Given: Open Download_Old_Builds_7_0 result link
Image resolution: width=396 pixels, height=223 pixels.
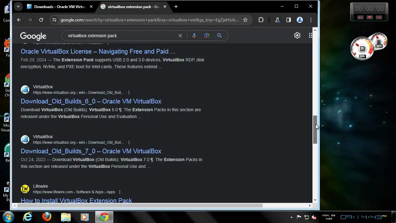Looking at the screenshot, I should [x=91, y=151].
